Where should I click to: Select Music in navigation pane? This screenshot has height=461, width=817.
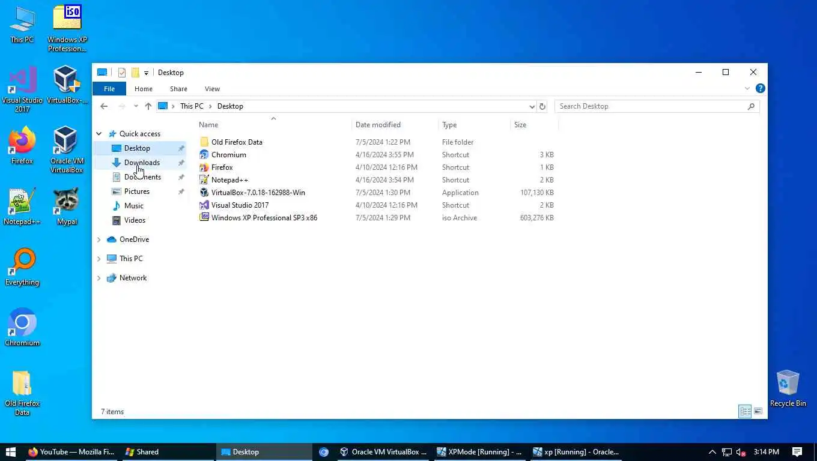pyautogui.click(x=133, y=206)
